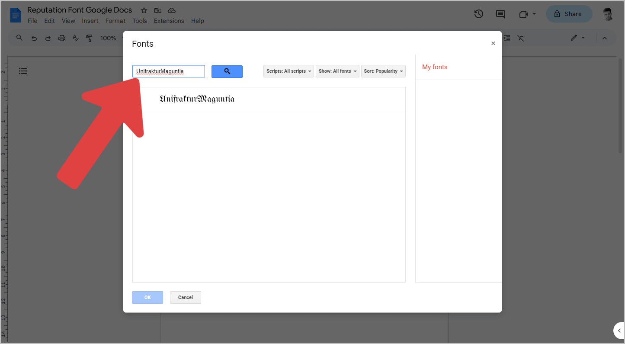The image size is (625, 344).
Task: Open the Extensions menu
Action: pyautogui.click(x=169, y=21)
